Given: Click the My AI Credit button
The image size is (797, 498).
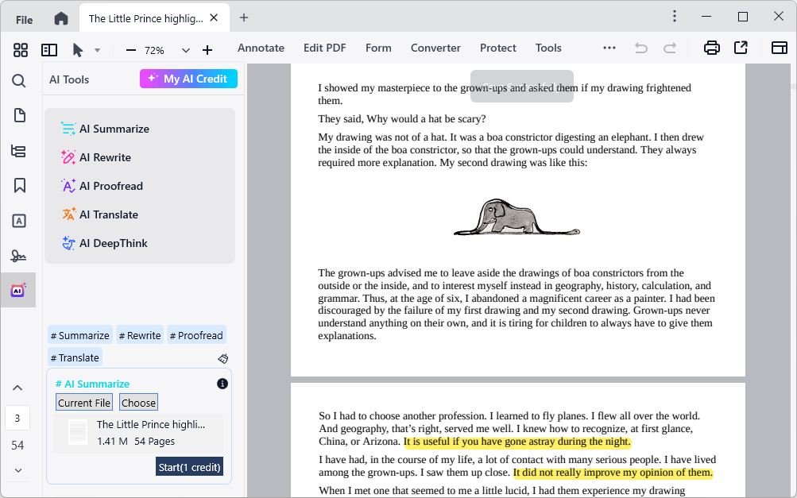Looking at the screenshot, I should coord(188,79).
